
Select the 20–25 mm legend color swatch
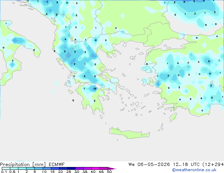pos(63,168)
